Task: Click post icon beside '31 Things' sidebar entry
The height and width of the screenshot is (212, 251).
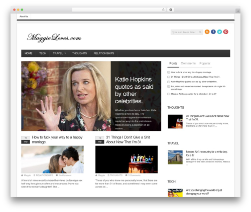Action: click(169, 77)
